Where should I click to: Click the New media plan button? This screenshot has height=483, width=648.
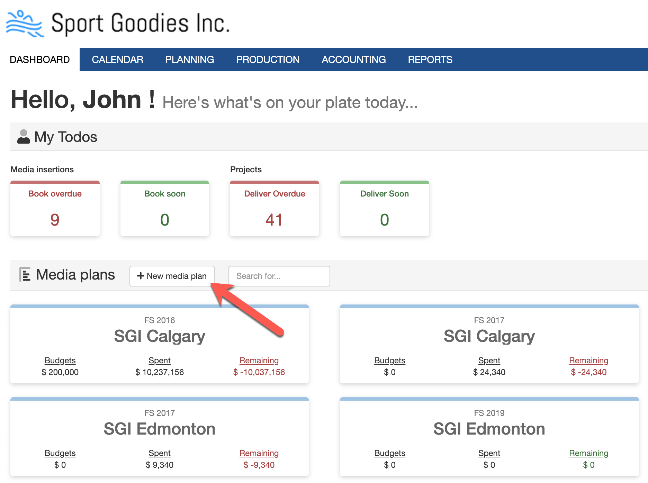tap(172, 276)
